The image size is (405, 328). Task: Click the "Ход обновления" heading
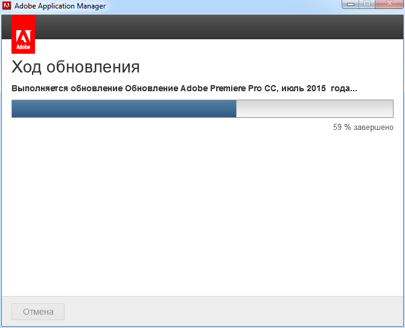75,67
